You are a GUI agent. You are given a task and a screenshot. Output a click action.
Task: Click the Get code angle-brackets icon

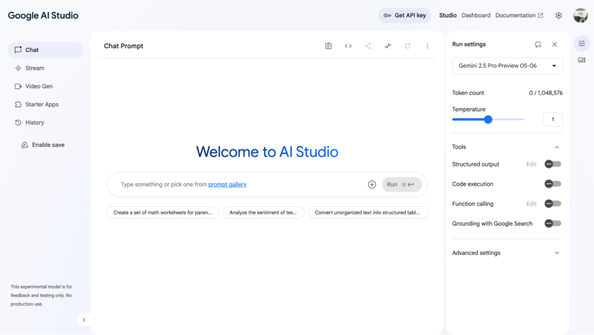348,46
